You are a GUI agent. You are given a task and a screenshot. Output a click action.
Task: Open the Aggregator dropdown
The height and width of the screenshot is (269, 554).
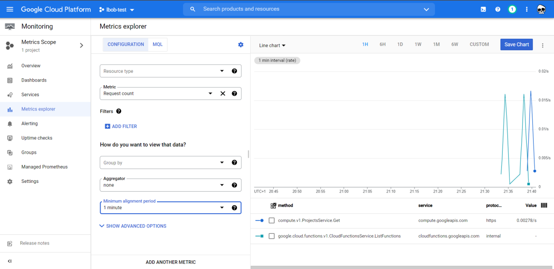170,185
